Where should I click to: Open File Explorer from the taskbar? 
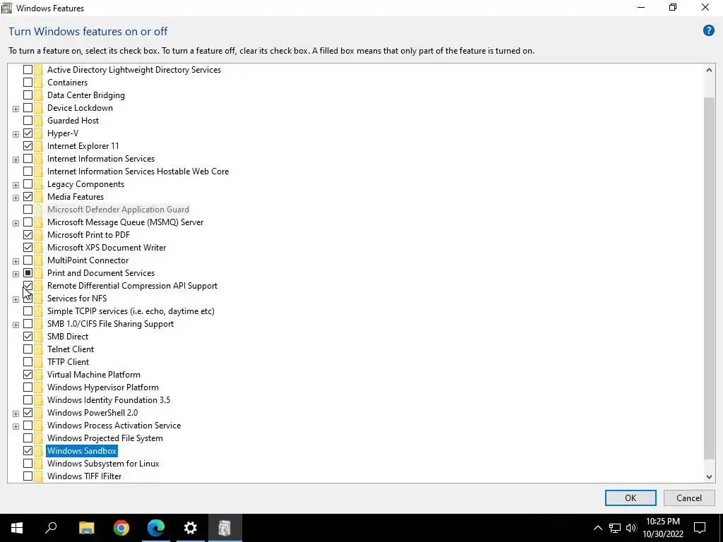86,528
